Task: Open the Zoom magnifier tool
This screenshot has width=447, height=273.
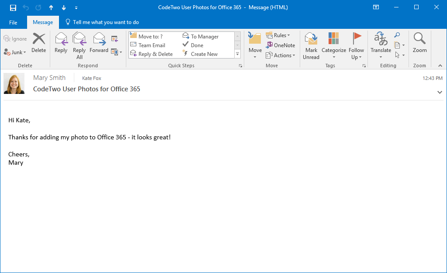Action: tap(419, 43)
